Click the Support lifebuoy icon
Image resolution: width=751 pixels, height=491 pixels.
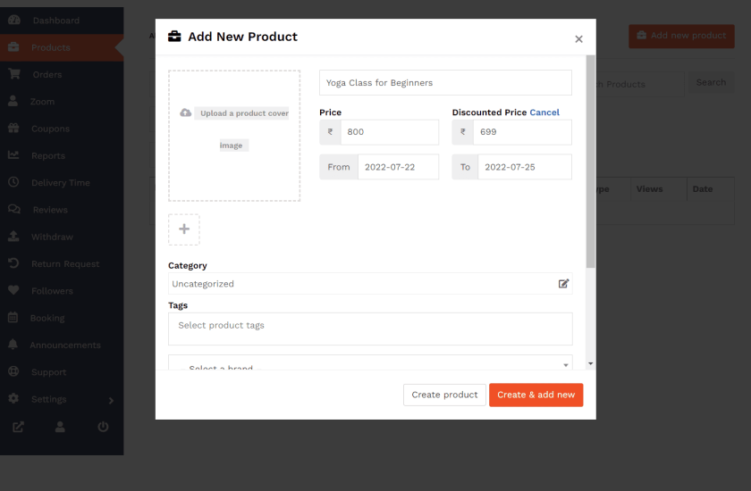13,371
